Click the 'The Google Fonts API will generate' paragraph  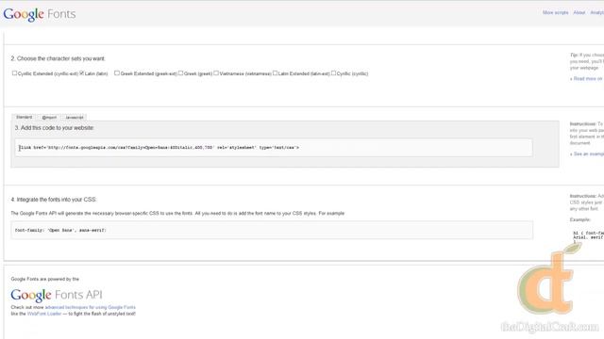click(177, 214)
